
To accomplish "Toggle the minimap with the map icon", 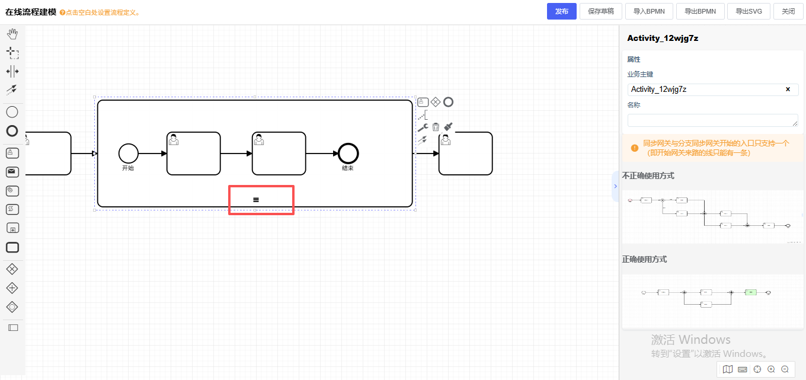I will [728, 369].
